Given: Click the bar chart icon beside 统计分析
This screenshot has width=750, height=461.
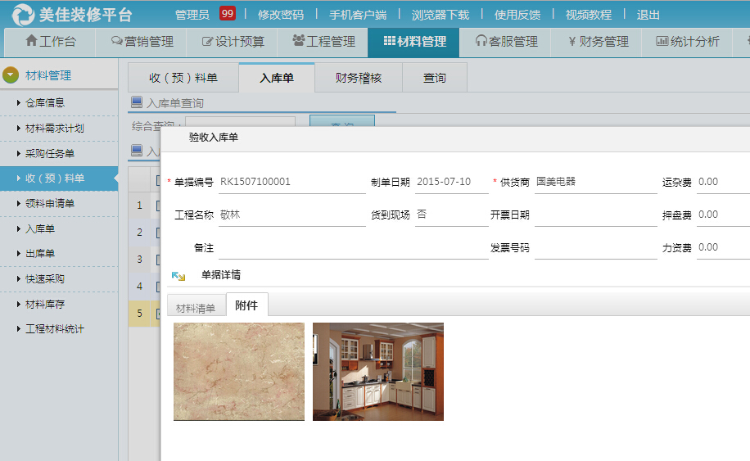Looking at the screenshot, I should (662, 42).
